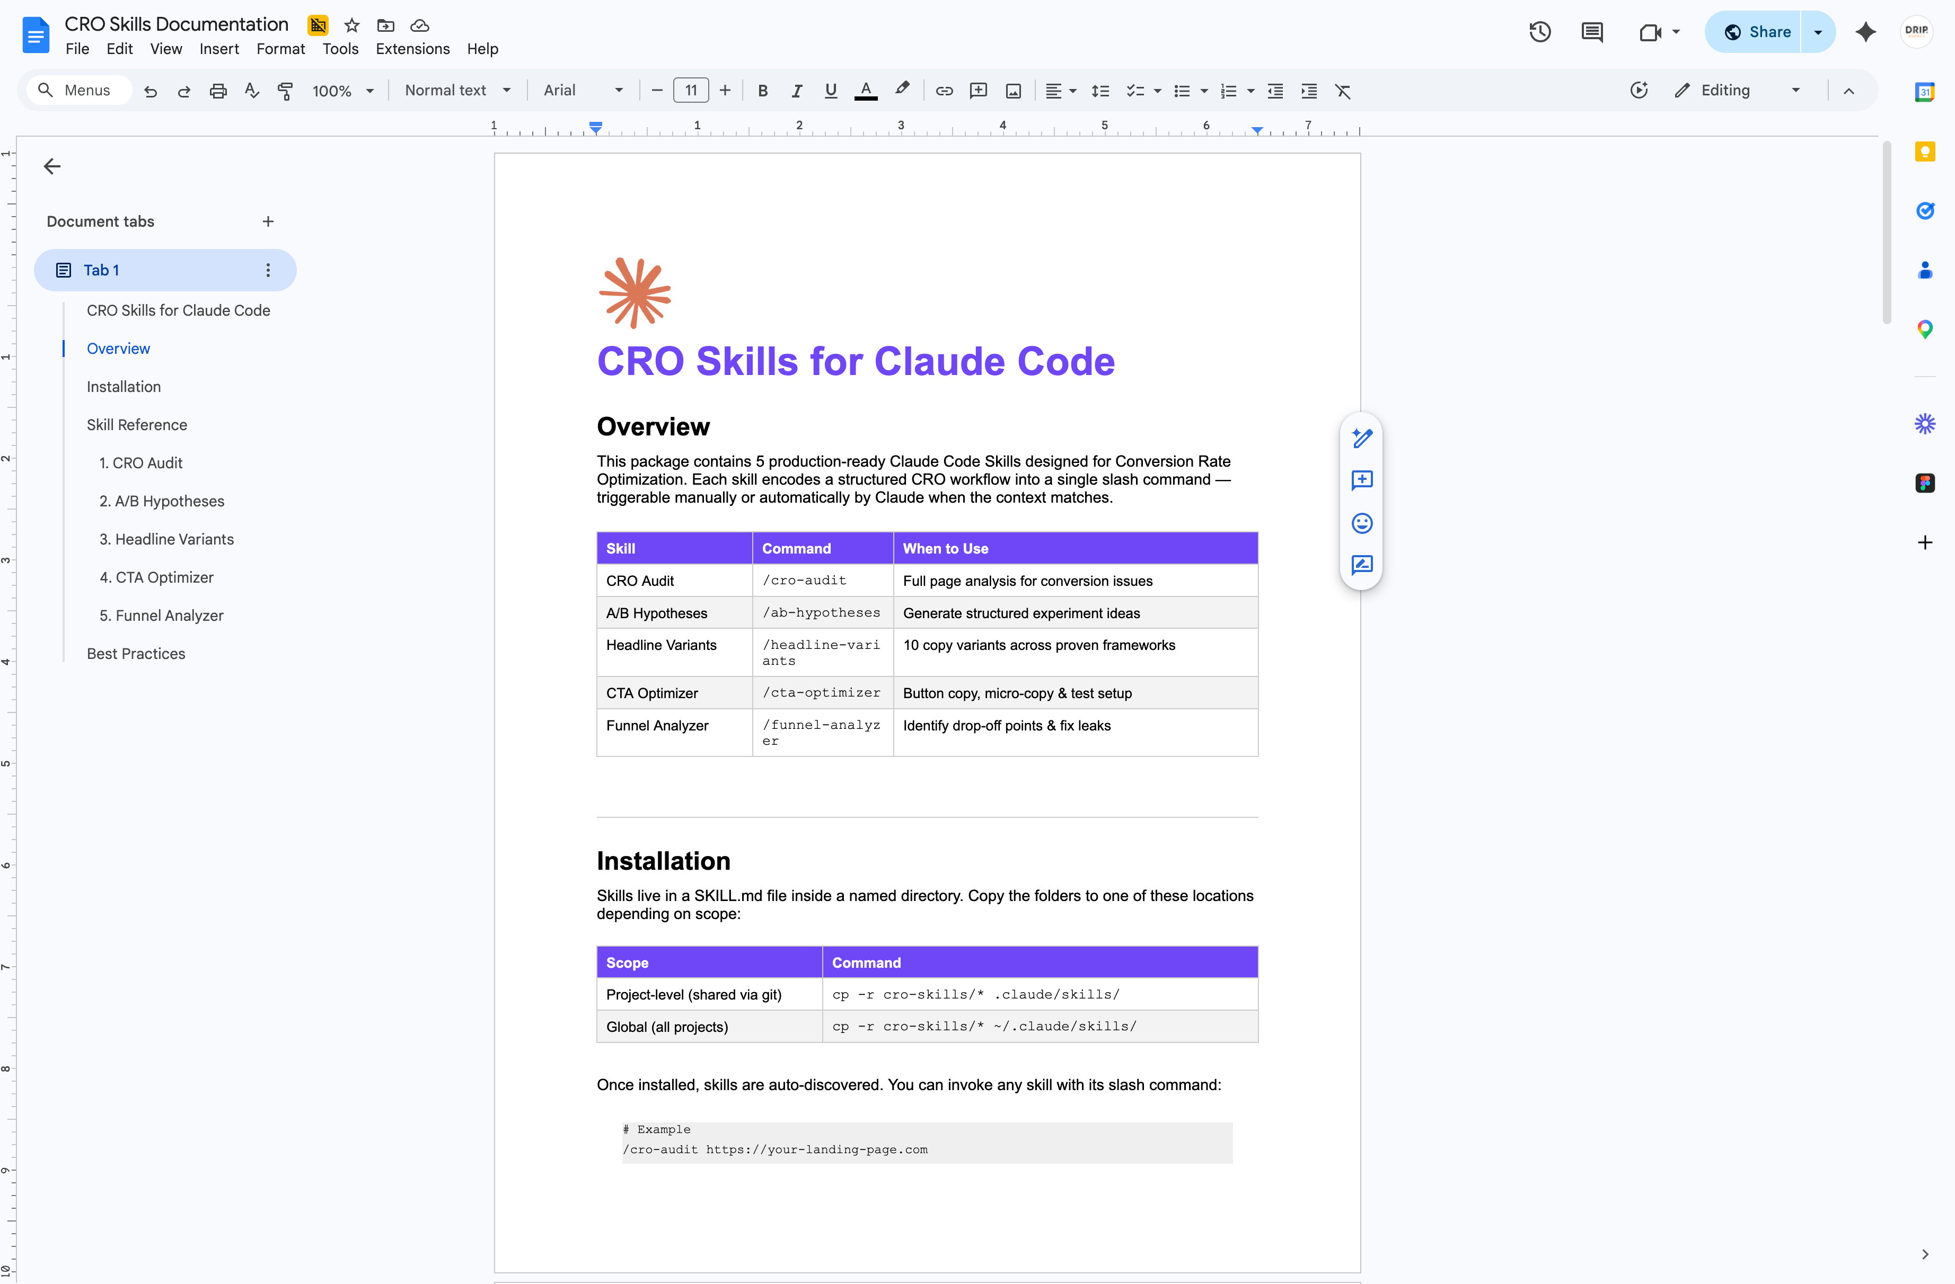The height and width of the screenshot is (1284, 1955).
Task: Click the Share button
Action: pos(1754,32)
